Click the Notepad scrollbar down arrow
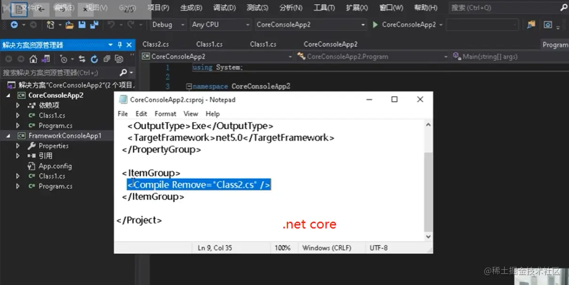 coord(428,236)
